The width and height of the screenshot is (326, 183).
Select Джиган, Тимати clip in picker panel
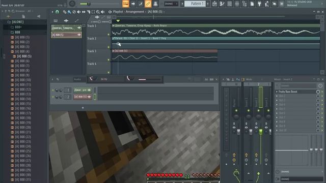point(66,28)
